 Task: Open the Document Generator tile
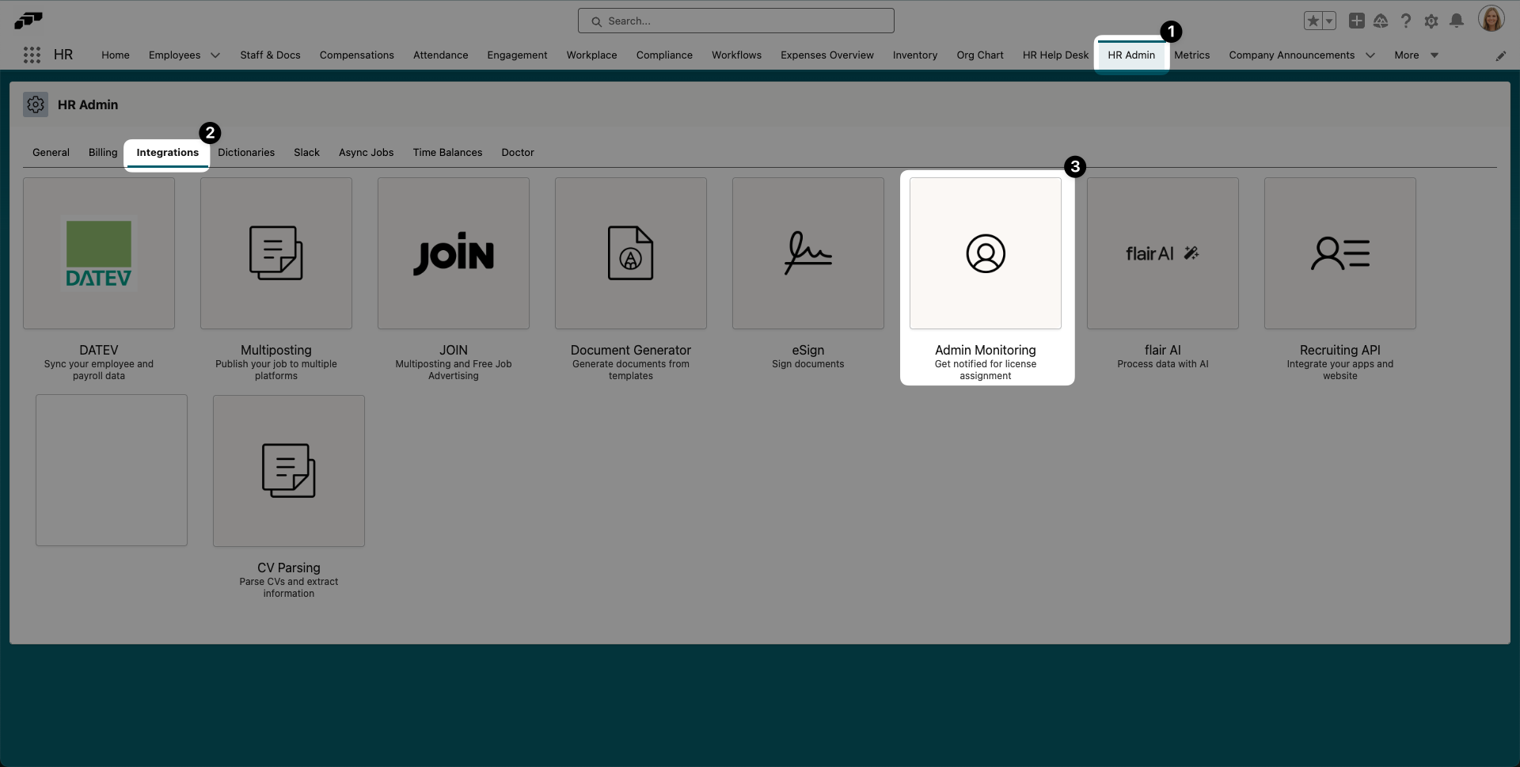(x=631, y=253)
